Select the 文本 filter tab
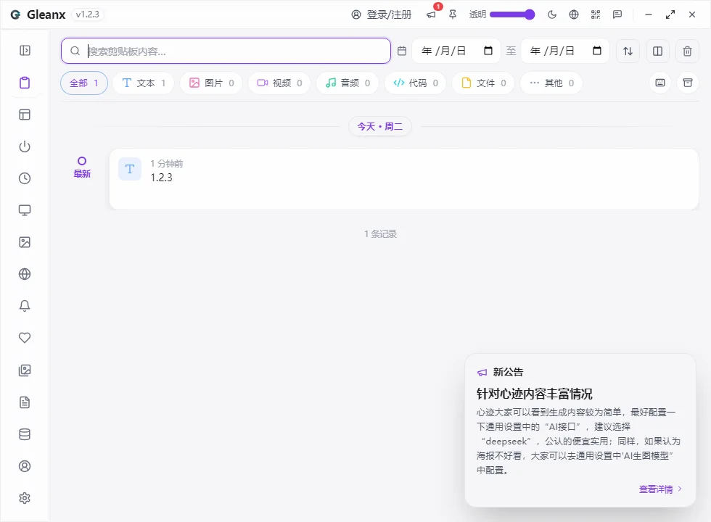Viewport: 711px width, 522px height. tap(144, 83)
